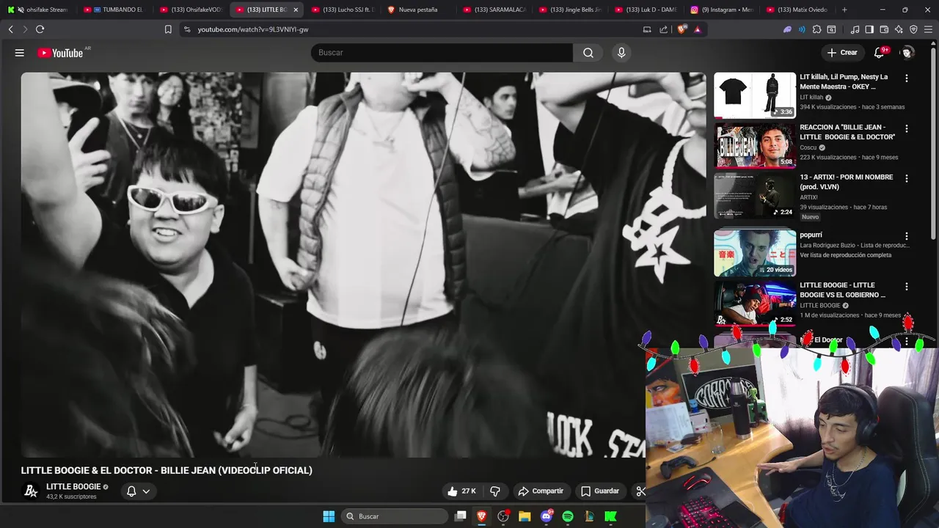The width and height of the screenshot is (939, 528).
Task: Switch to Instagram tab
Action: coord(722,10)
